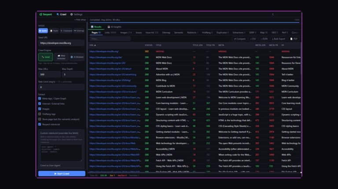The width and height of the screenshot is (338, 189).
Task: Select Paste mode
Action: 54,31
